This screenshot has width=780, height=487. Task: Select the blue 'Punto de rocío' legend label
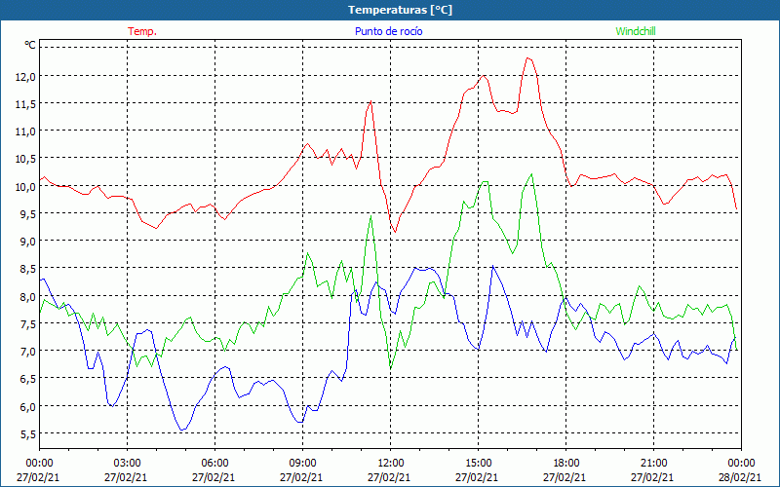point(388,31)
